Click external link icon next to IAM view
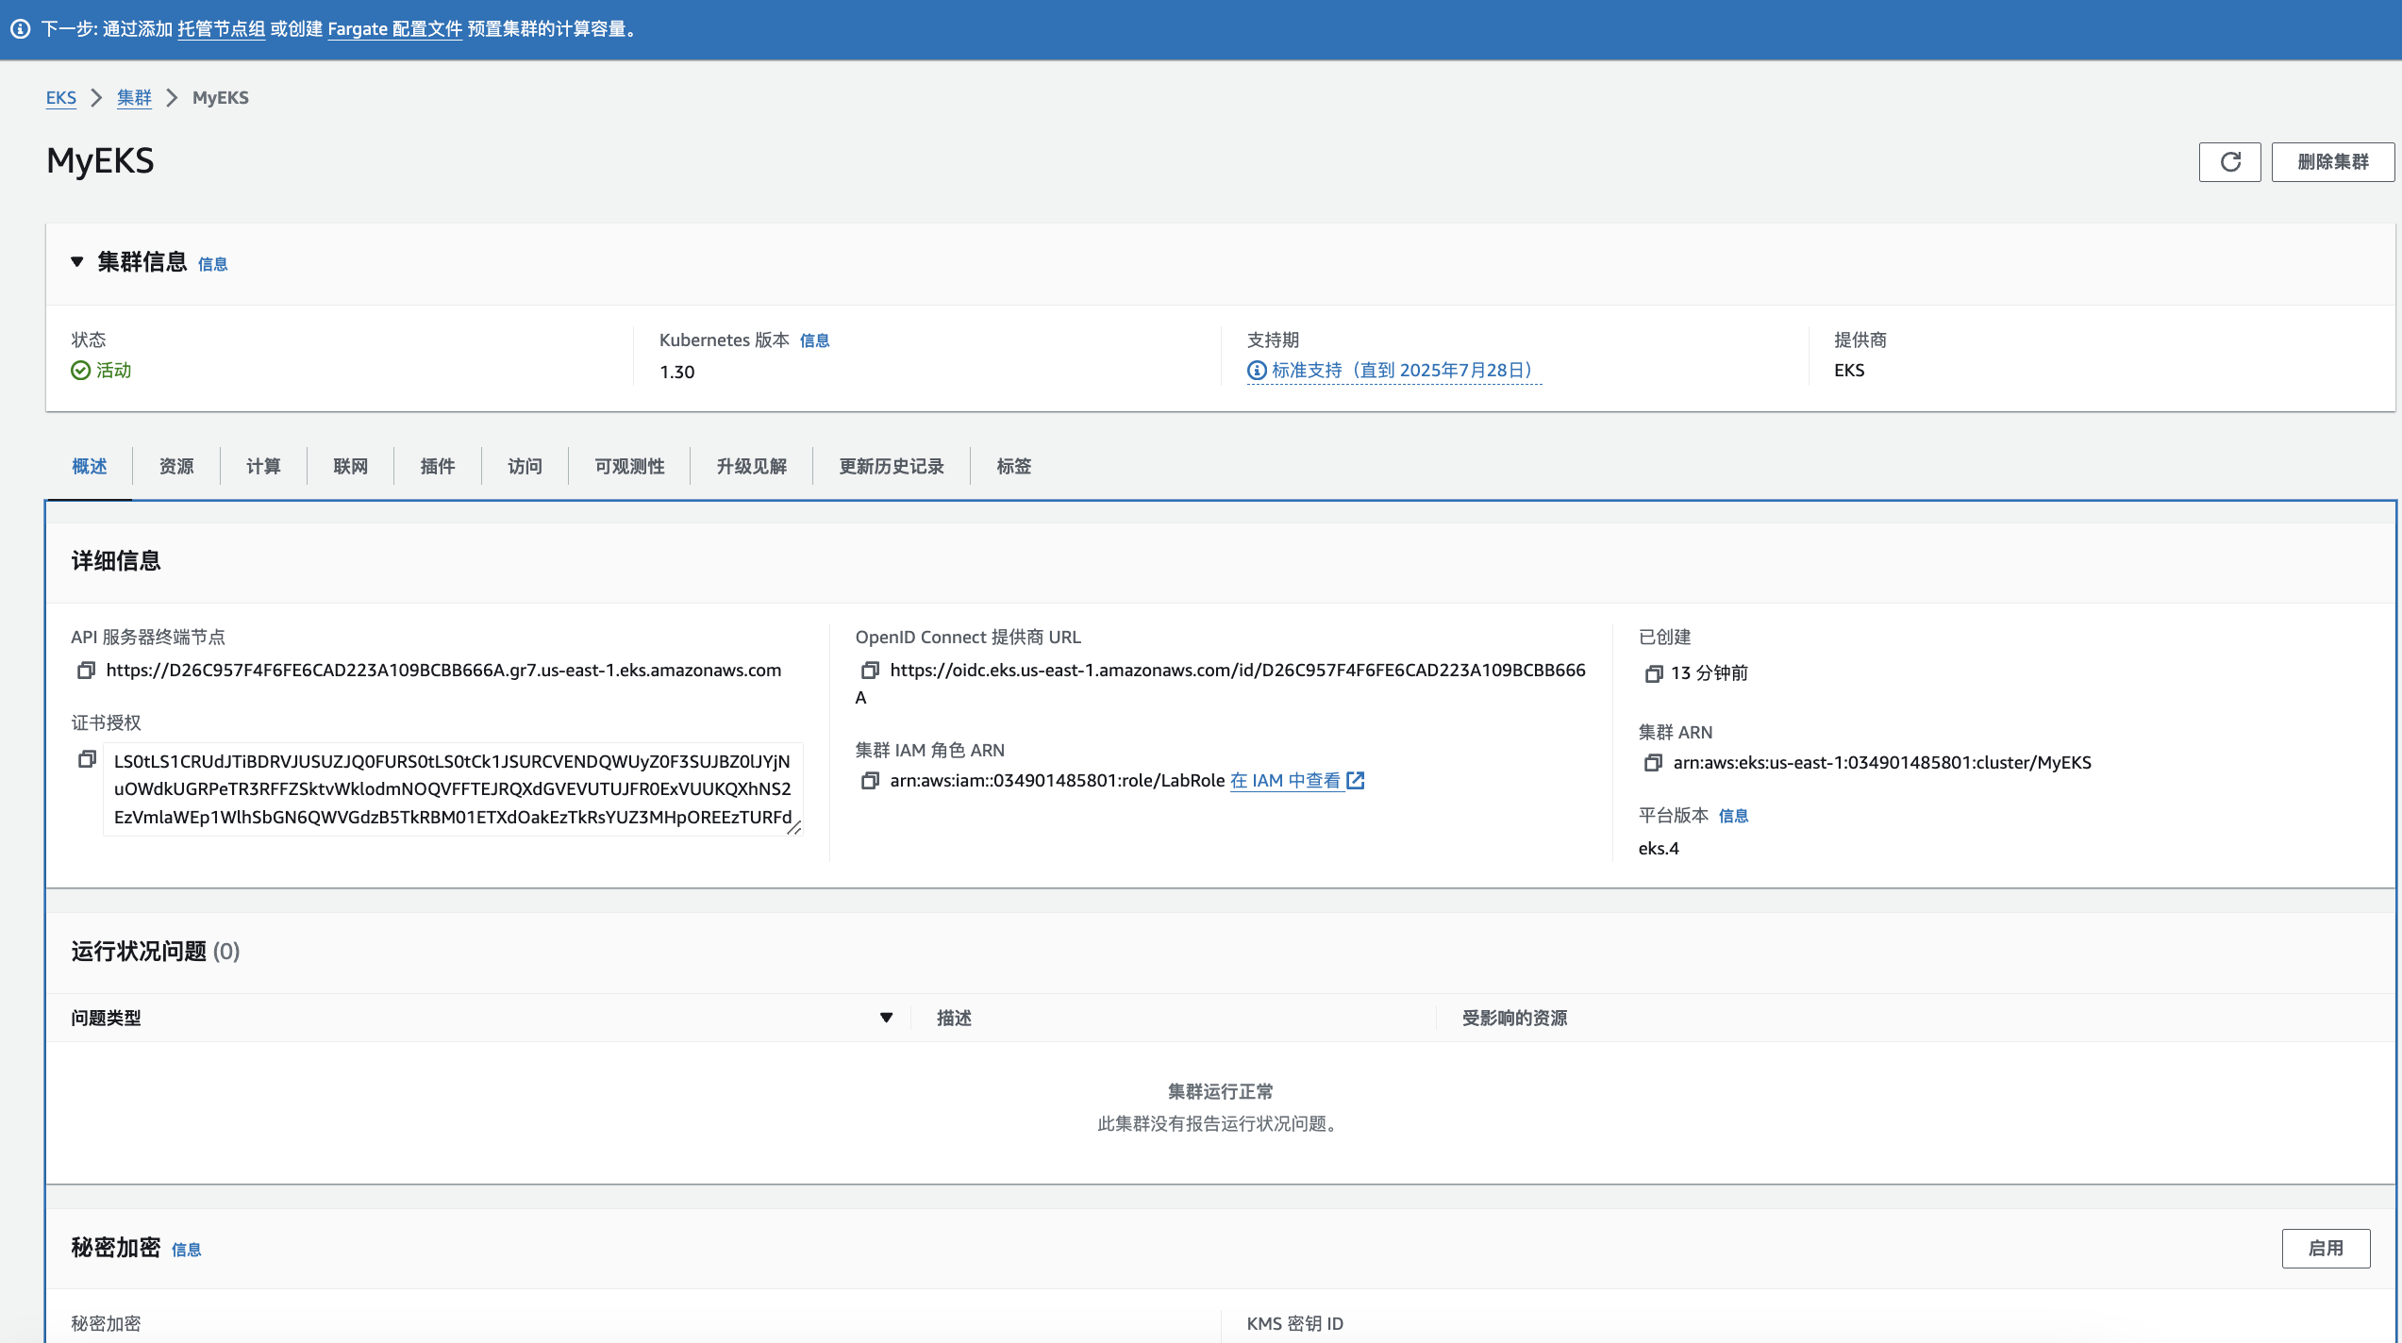Viewport: 2402px width, 1343px height. tap(1356, 781)
